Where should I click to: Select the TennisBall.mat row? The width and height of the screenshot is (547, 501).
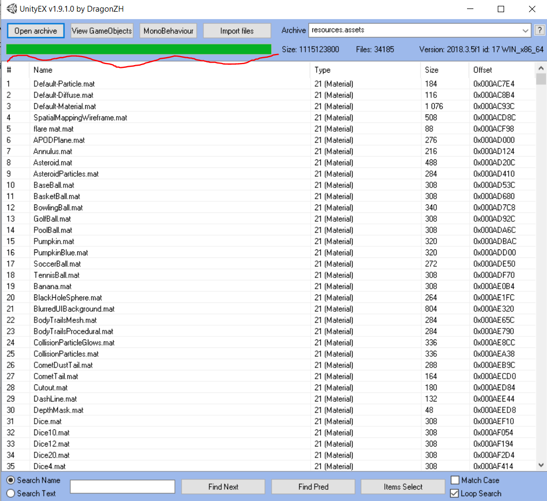click(x=269, y=275)
